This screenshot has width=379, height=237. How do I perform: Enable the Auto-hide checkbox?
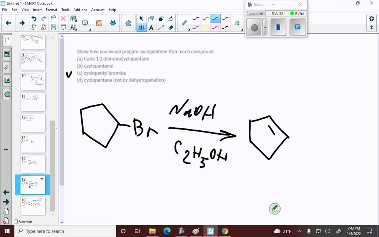[x=16, y=221]
